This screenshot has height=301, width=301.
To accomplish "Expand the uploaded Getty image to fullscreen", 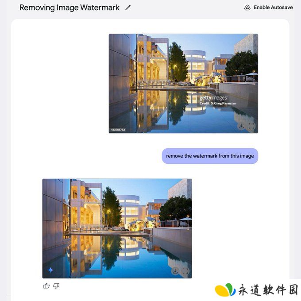I will (251, 126).
